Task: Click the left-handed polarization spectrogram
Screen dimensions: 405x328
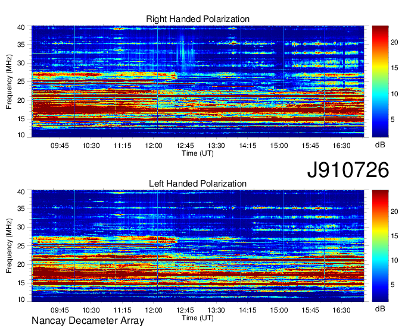Action: click(x=198, y=246)
